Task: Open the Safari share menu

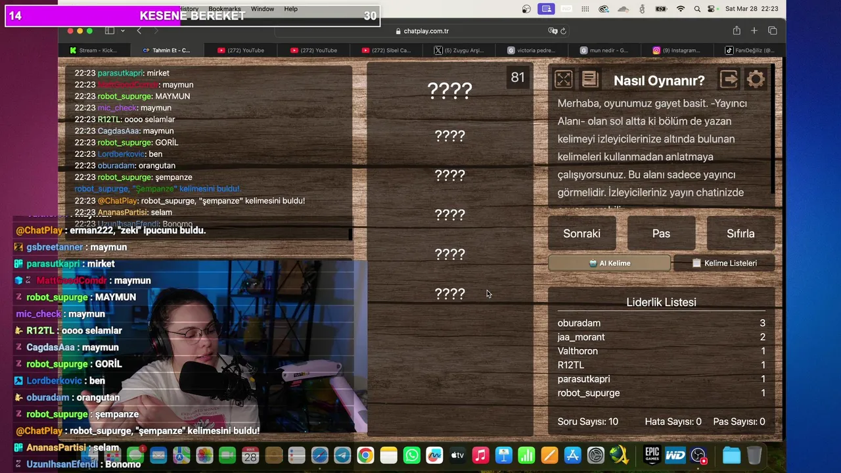Action: (x=737, y=31)
